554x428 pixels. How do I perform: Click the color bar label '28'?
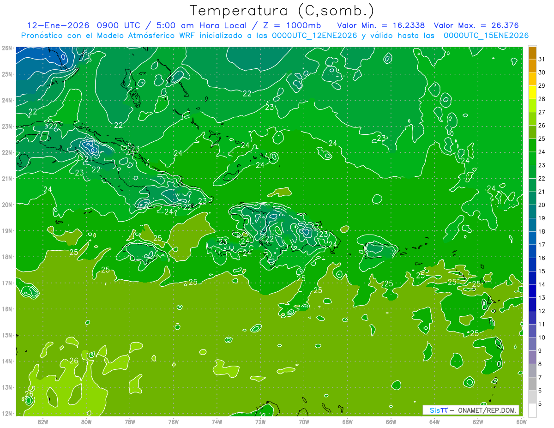542,99
